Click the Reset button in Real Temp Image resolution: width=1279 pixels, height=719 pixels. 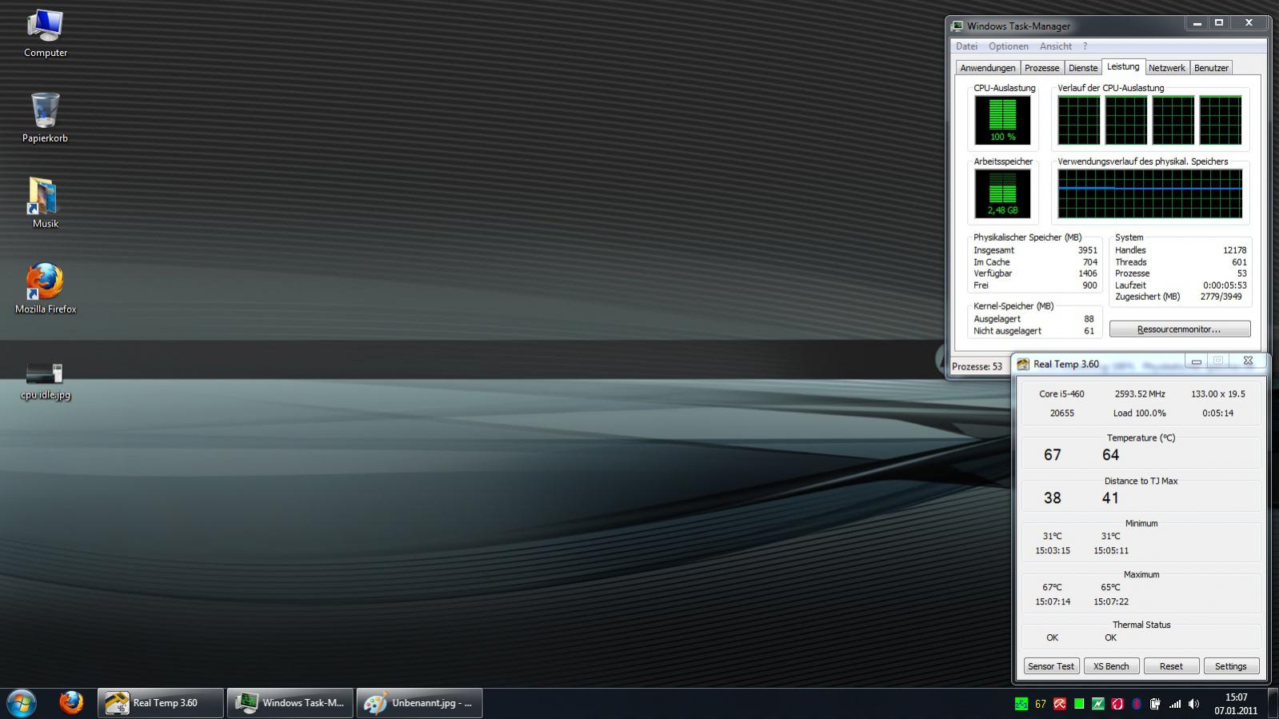[x=1171, y=666]
